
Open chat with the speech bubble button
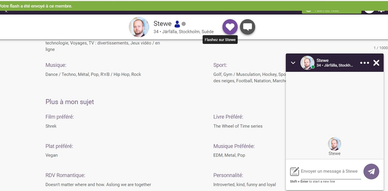pos(248,27)
